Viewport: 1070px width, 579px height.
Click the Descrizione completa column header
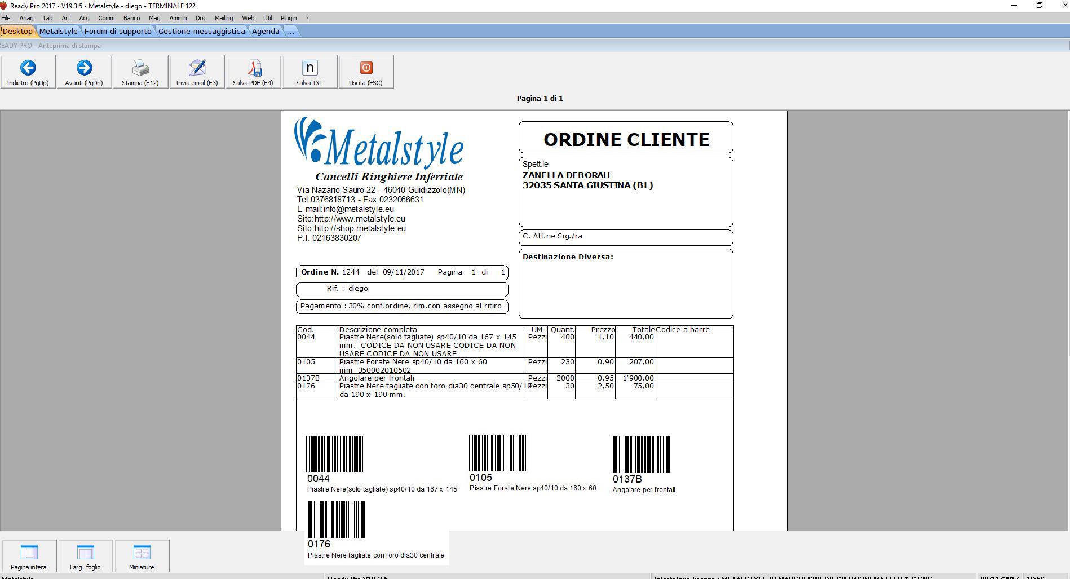(x=378, y=329)
